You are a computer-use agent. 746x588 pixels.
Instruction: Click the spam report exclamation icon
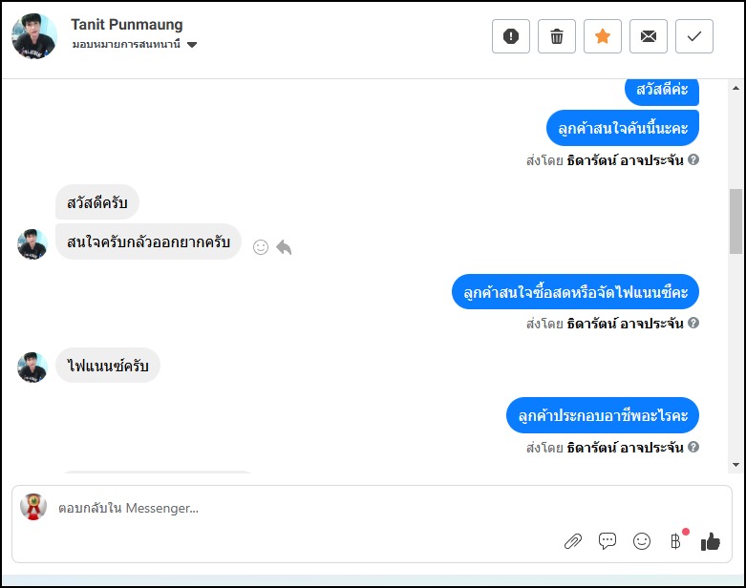[511, 36]
